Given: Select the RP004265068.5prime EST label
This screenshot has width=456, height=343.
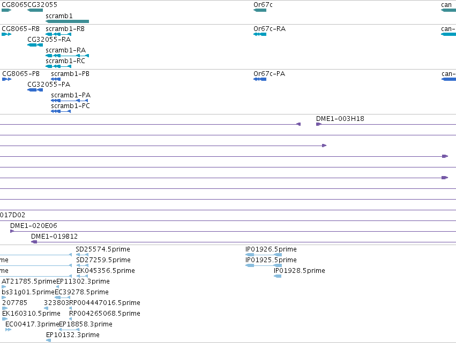Looking at the screenshot, I should [104, 314].
